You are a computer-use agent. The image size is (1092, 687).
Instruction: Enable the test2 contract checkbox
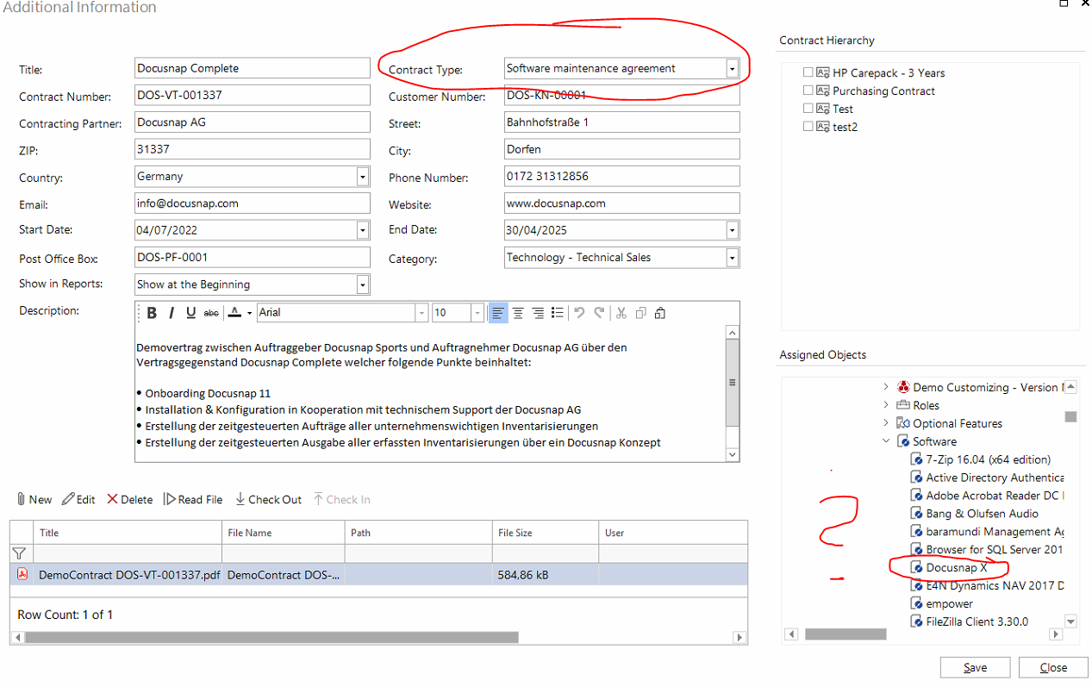coord(808,127)
